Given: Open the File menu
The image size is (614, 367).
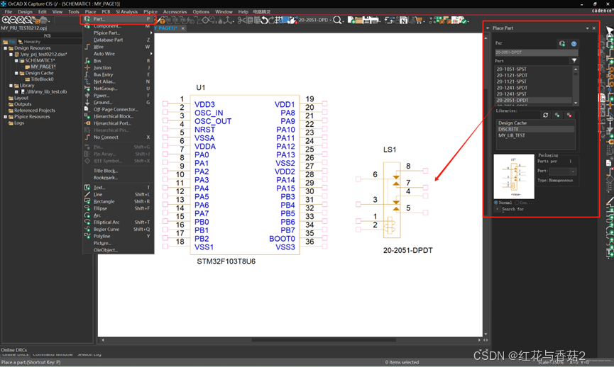Looking at the screenshot, I should (9, 12).
